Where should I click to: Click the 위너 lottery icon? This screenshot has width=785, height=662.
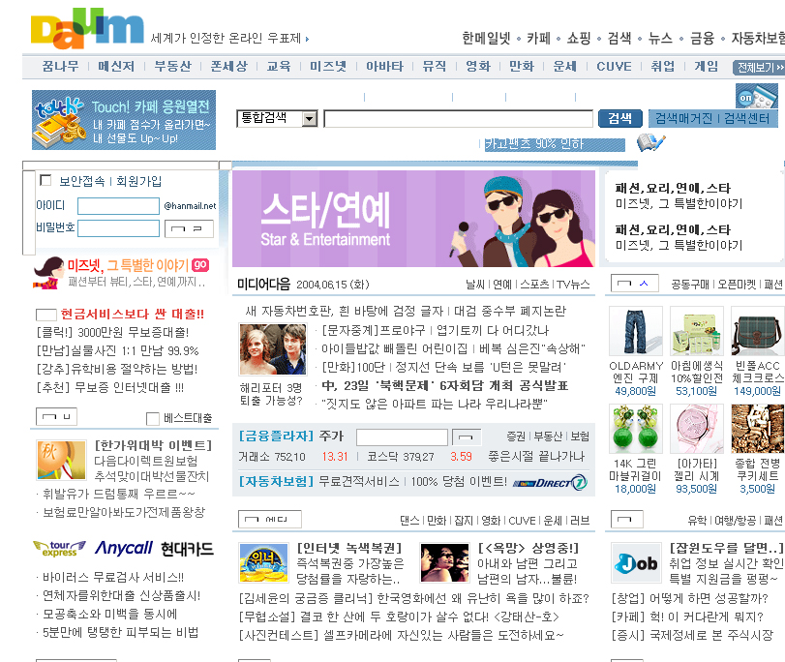(x=264, y=563)
